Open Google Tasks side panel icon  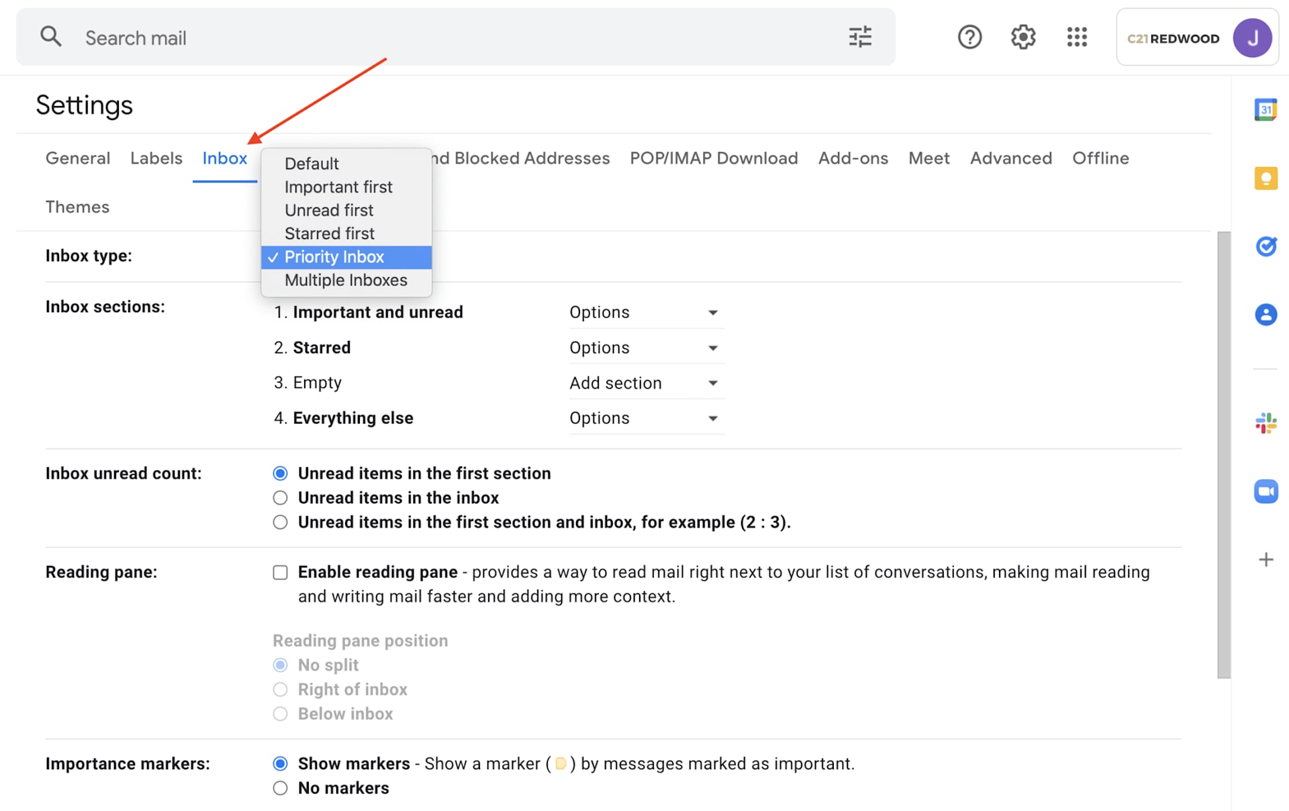[x=1266, y=246]
